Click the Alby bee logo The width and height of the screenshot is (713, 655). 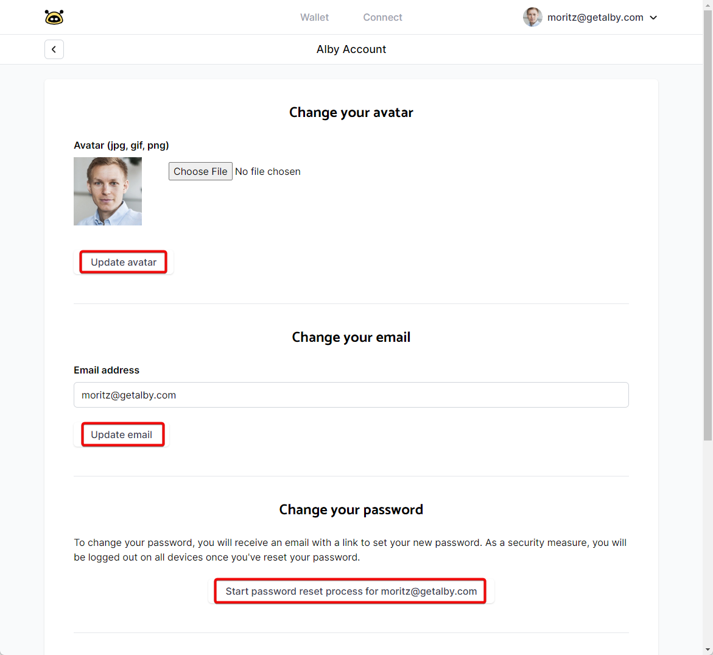[x=54, y=17]
